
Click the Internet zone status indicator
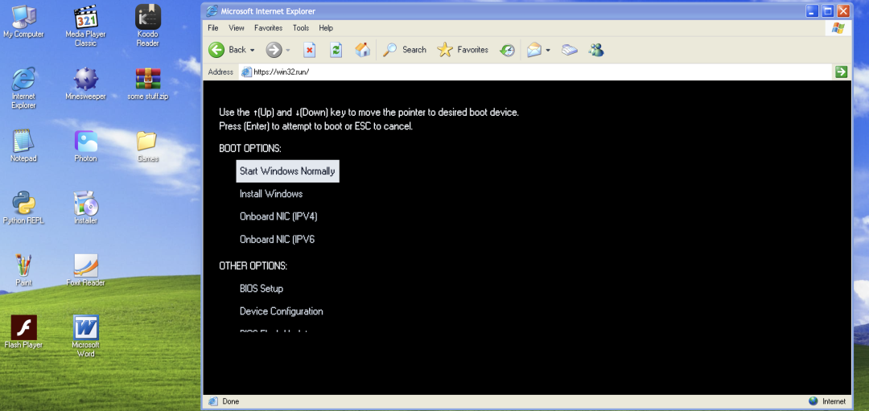click(x=827, y=401)
